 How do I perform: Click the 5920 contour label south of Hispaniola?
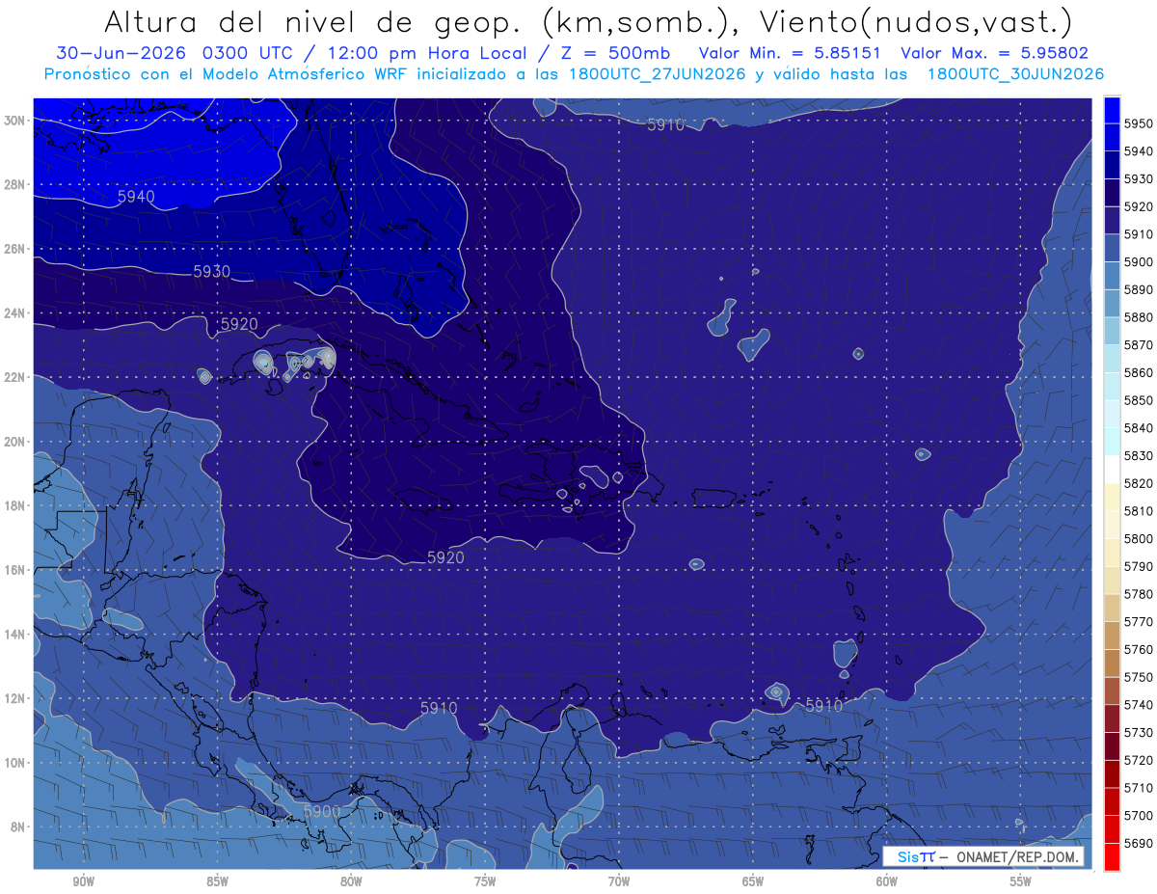tap(445, 557)
